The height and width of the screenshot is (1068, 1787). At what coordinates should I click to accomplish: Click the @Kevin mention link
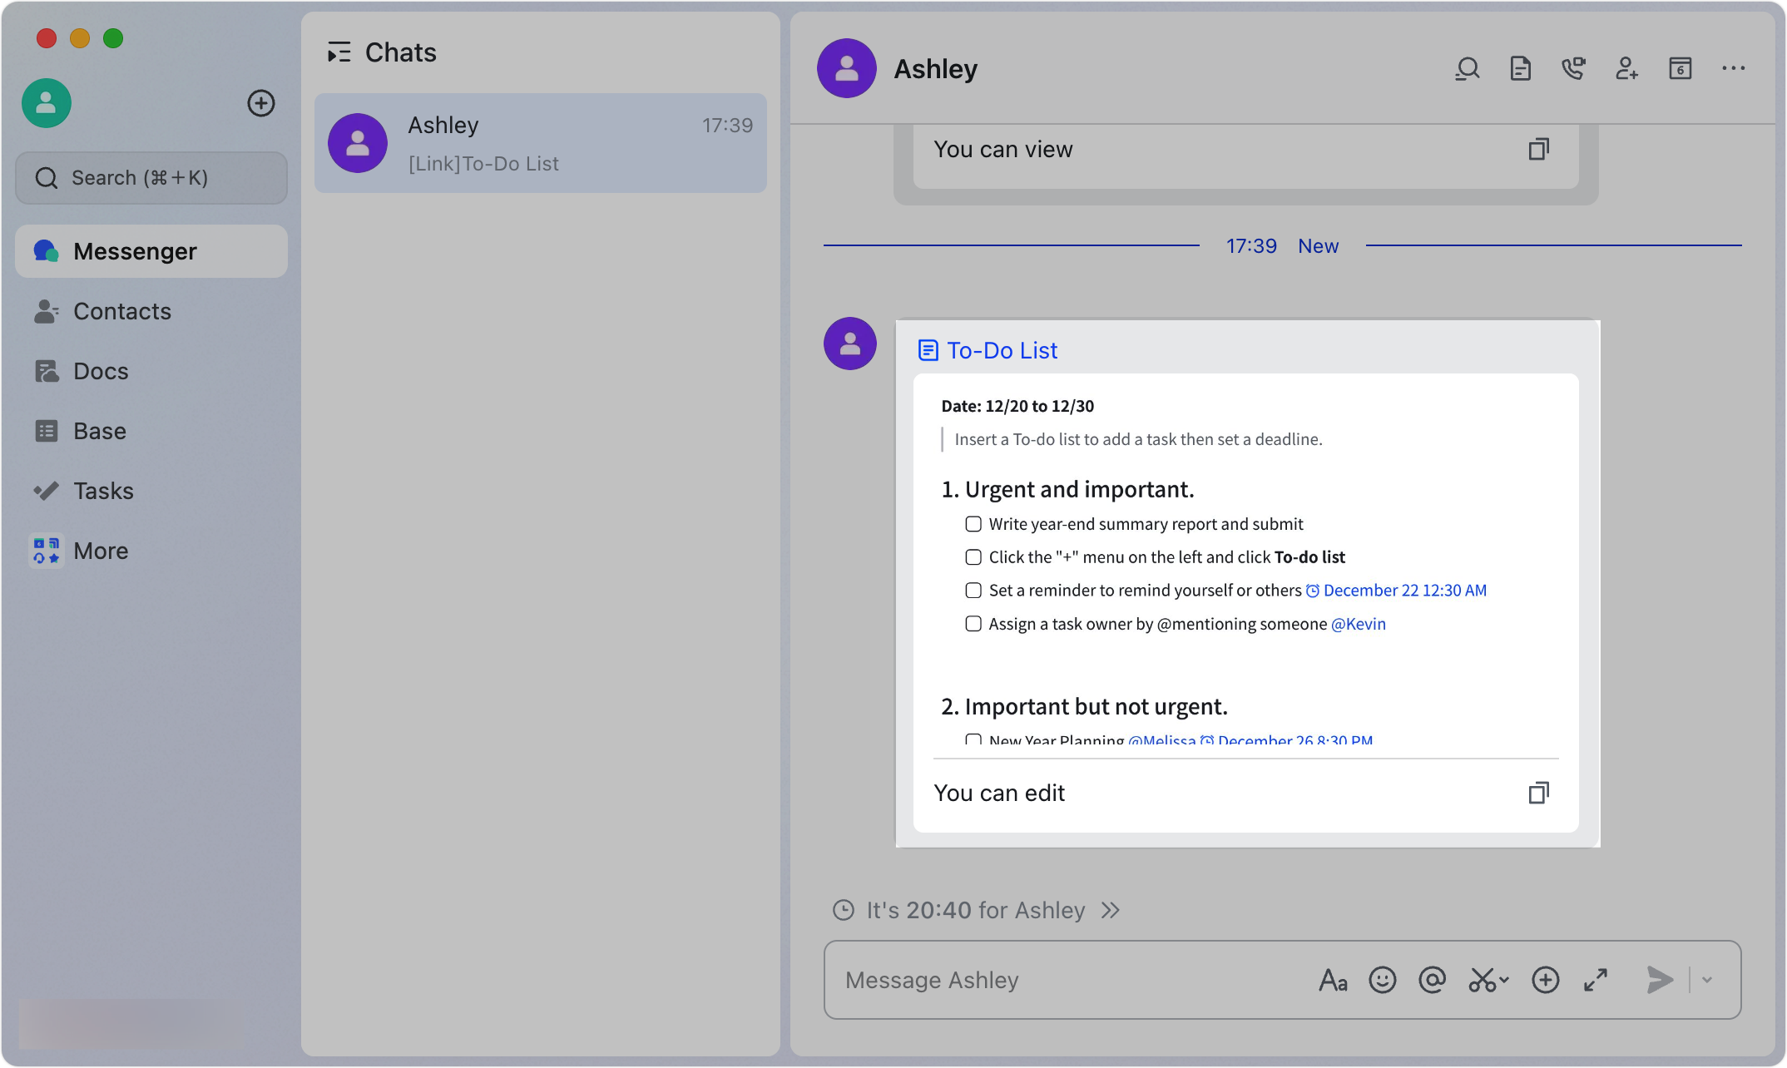[1358, 624]
